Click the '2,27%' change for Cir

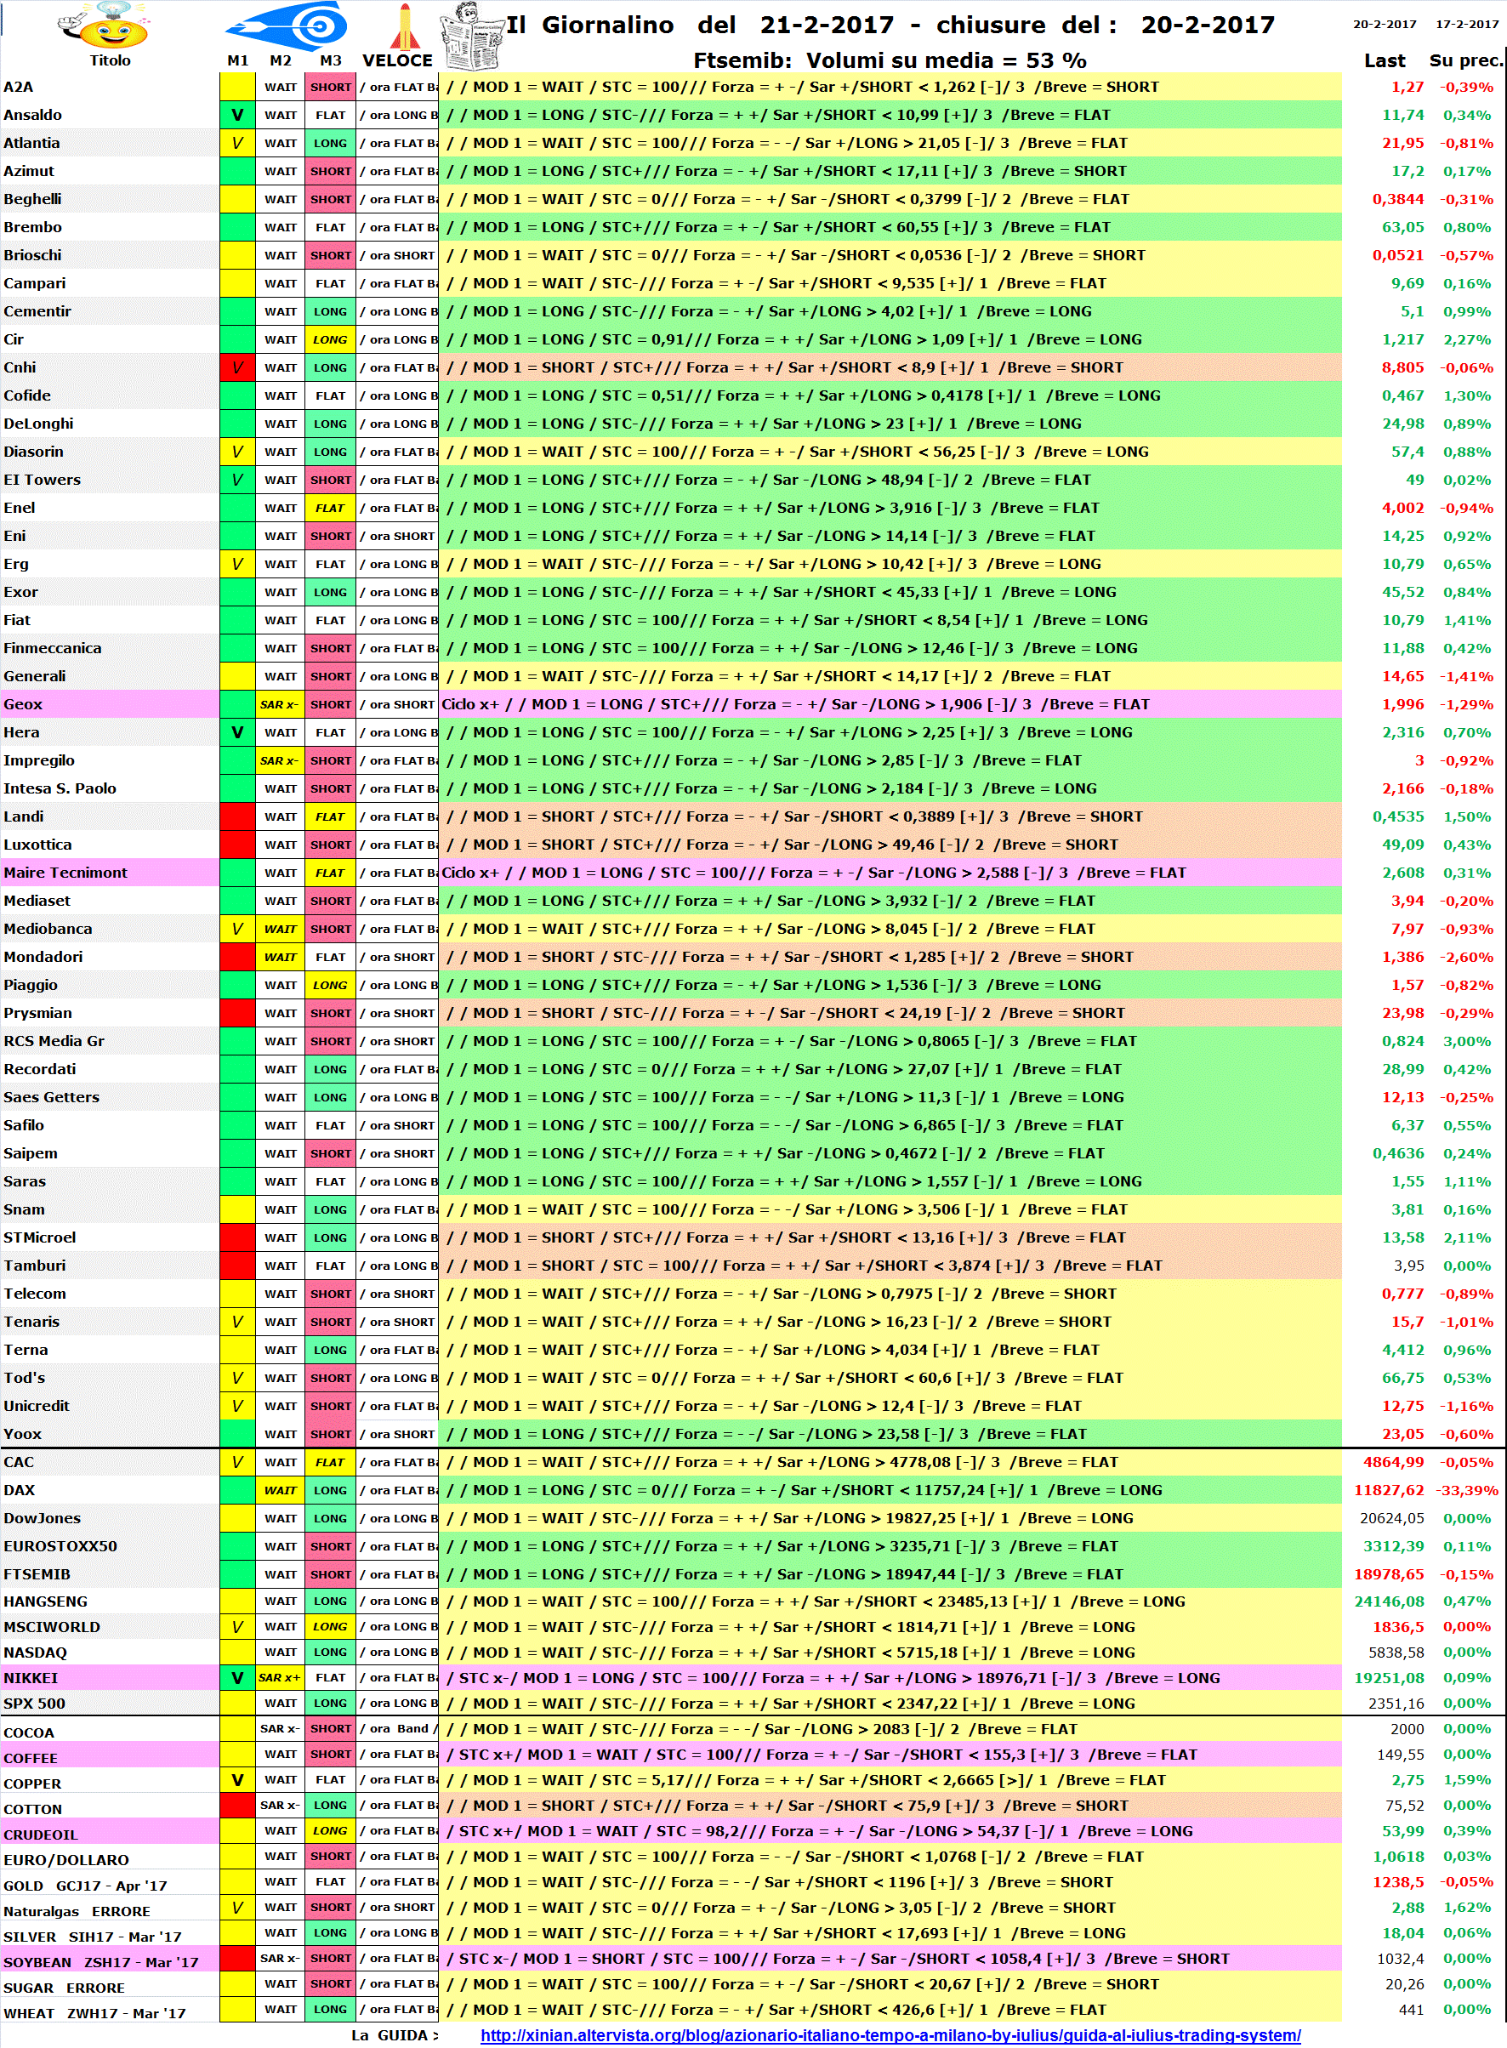point(1466,339)
